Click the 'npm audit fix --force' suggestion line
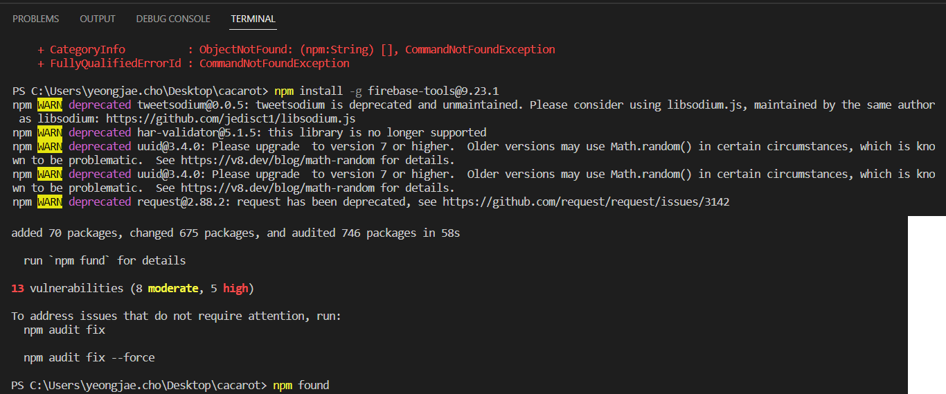The image size is (946, 394). click(89, 357)
